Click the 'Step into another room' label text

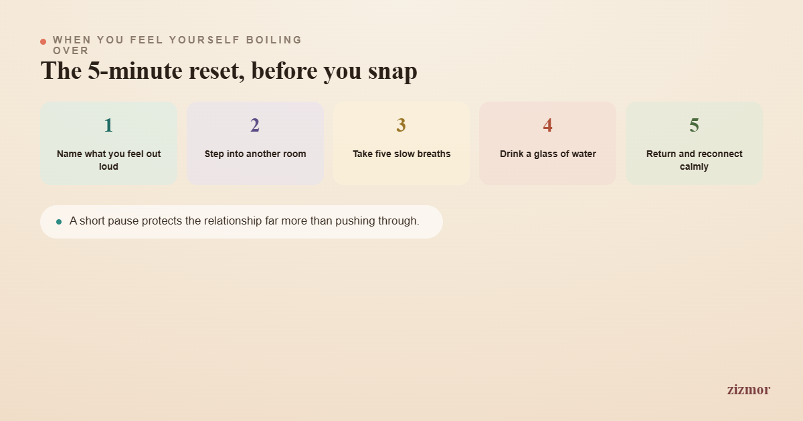[255, 154]
